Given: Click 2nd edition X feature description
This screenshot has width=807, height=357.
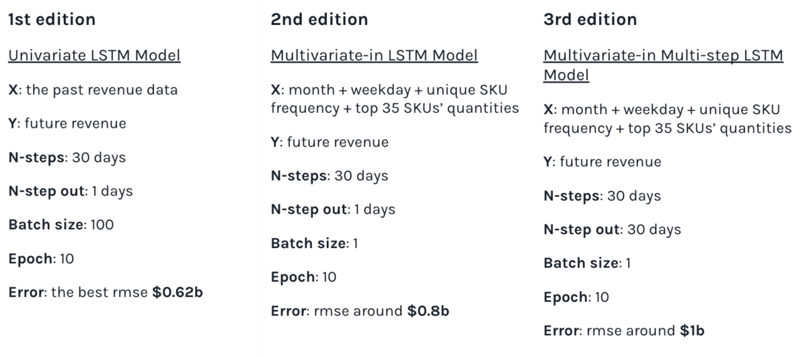Looking at the screenshot, I should (x=395, y=100).
